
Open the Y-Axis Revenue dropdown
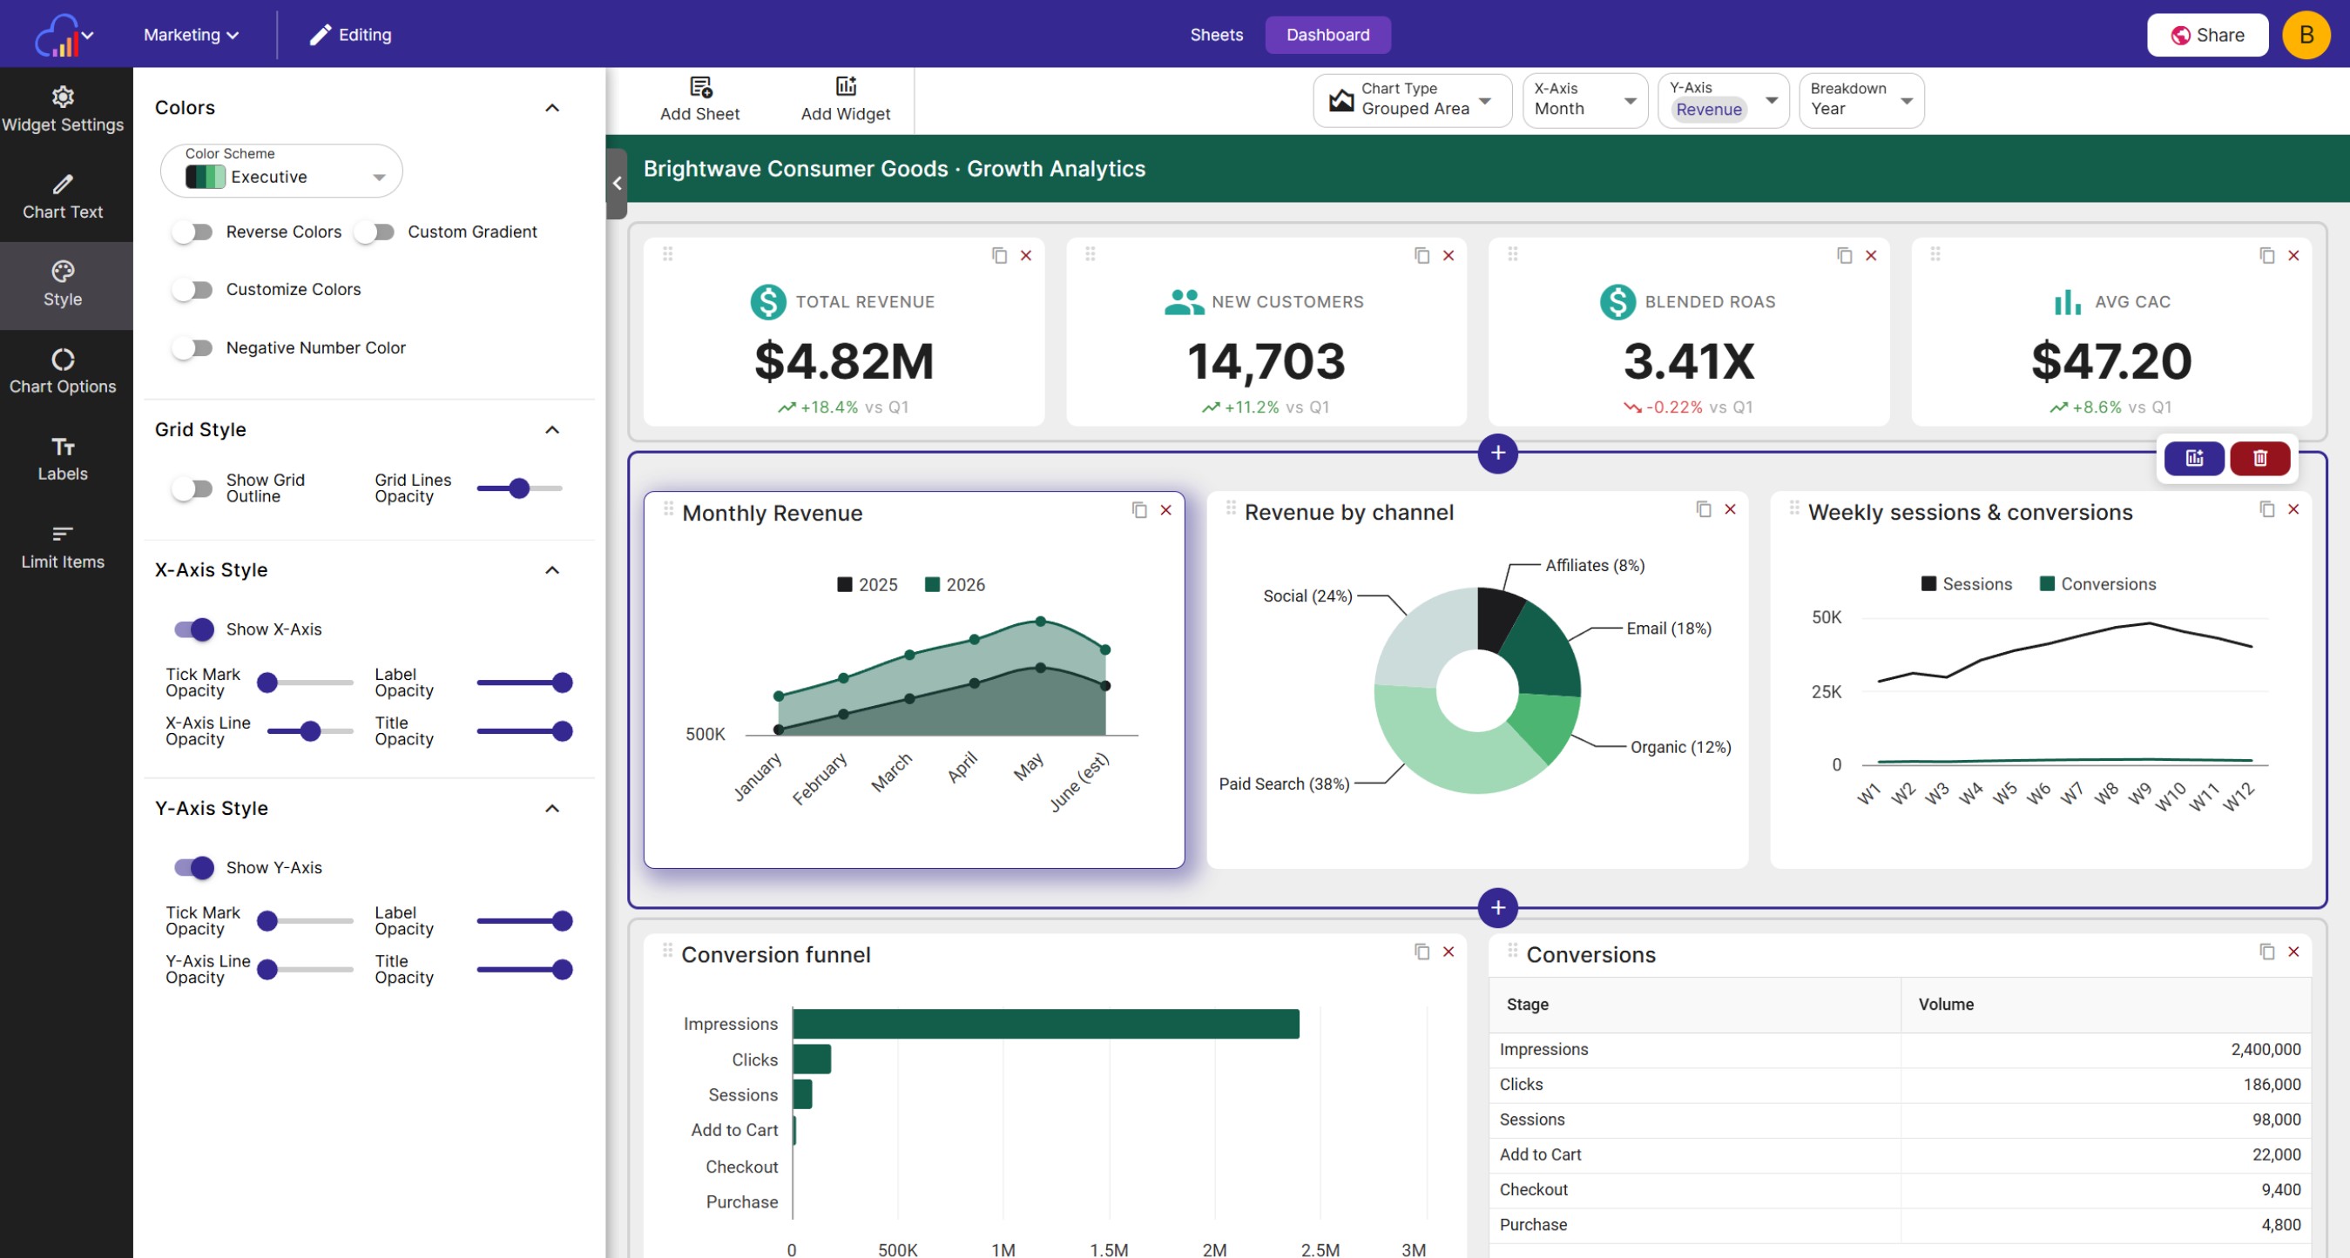[x=1722, y=100]
